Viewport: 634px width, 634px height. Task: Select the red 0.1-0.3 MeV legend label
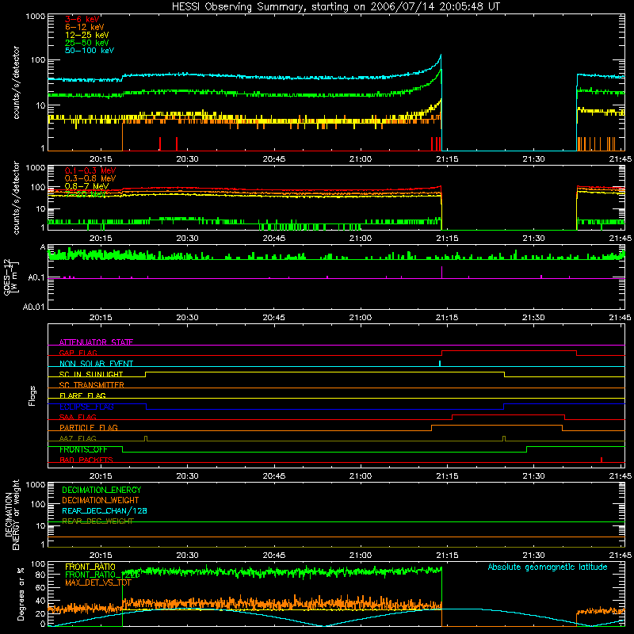pyautogui.click(x=90, y=170)
